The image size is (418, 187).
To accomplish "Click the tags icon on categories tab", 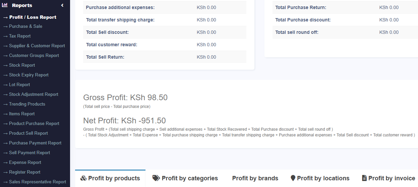I will 156,178.
